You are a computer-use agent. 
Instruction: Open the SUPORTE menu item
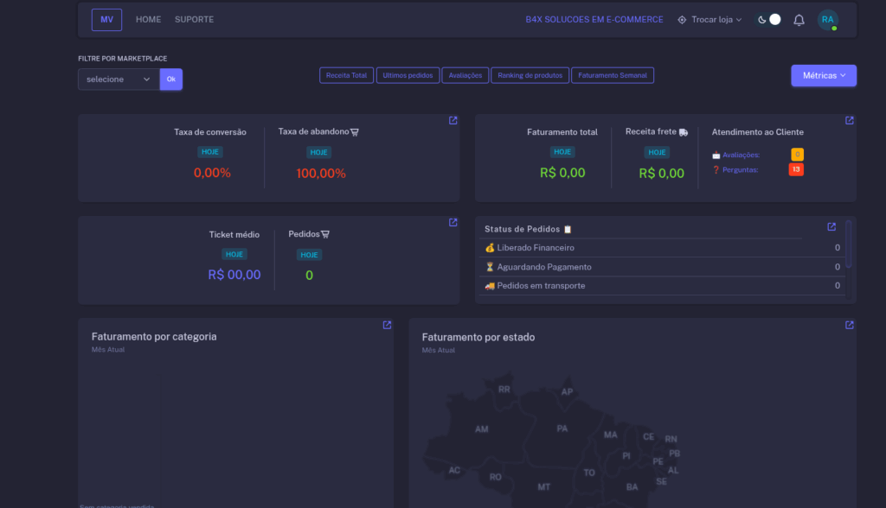tap(194, 20)
